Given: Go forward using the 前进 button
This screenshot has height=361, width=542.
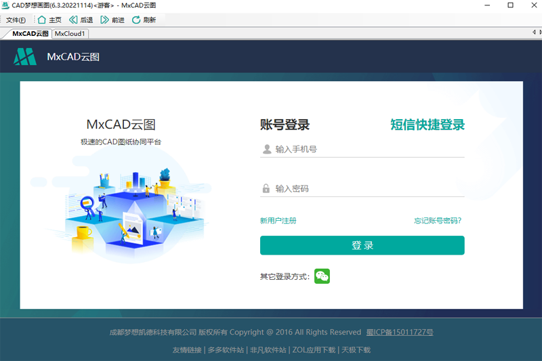Looking at the screenshot, I should pyautogui.click(x=104, y=20).
